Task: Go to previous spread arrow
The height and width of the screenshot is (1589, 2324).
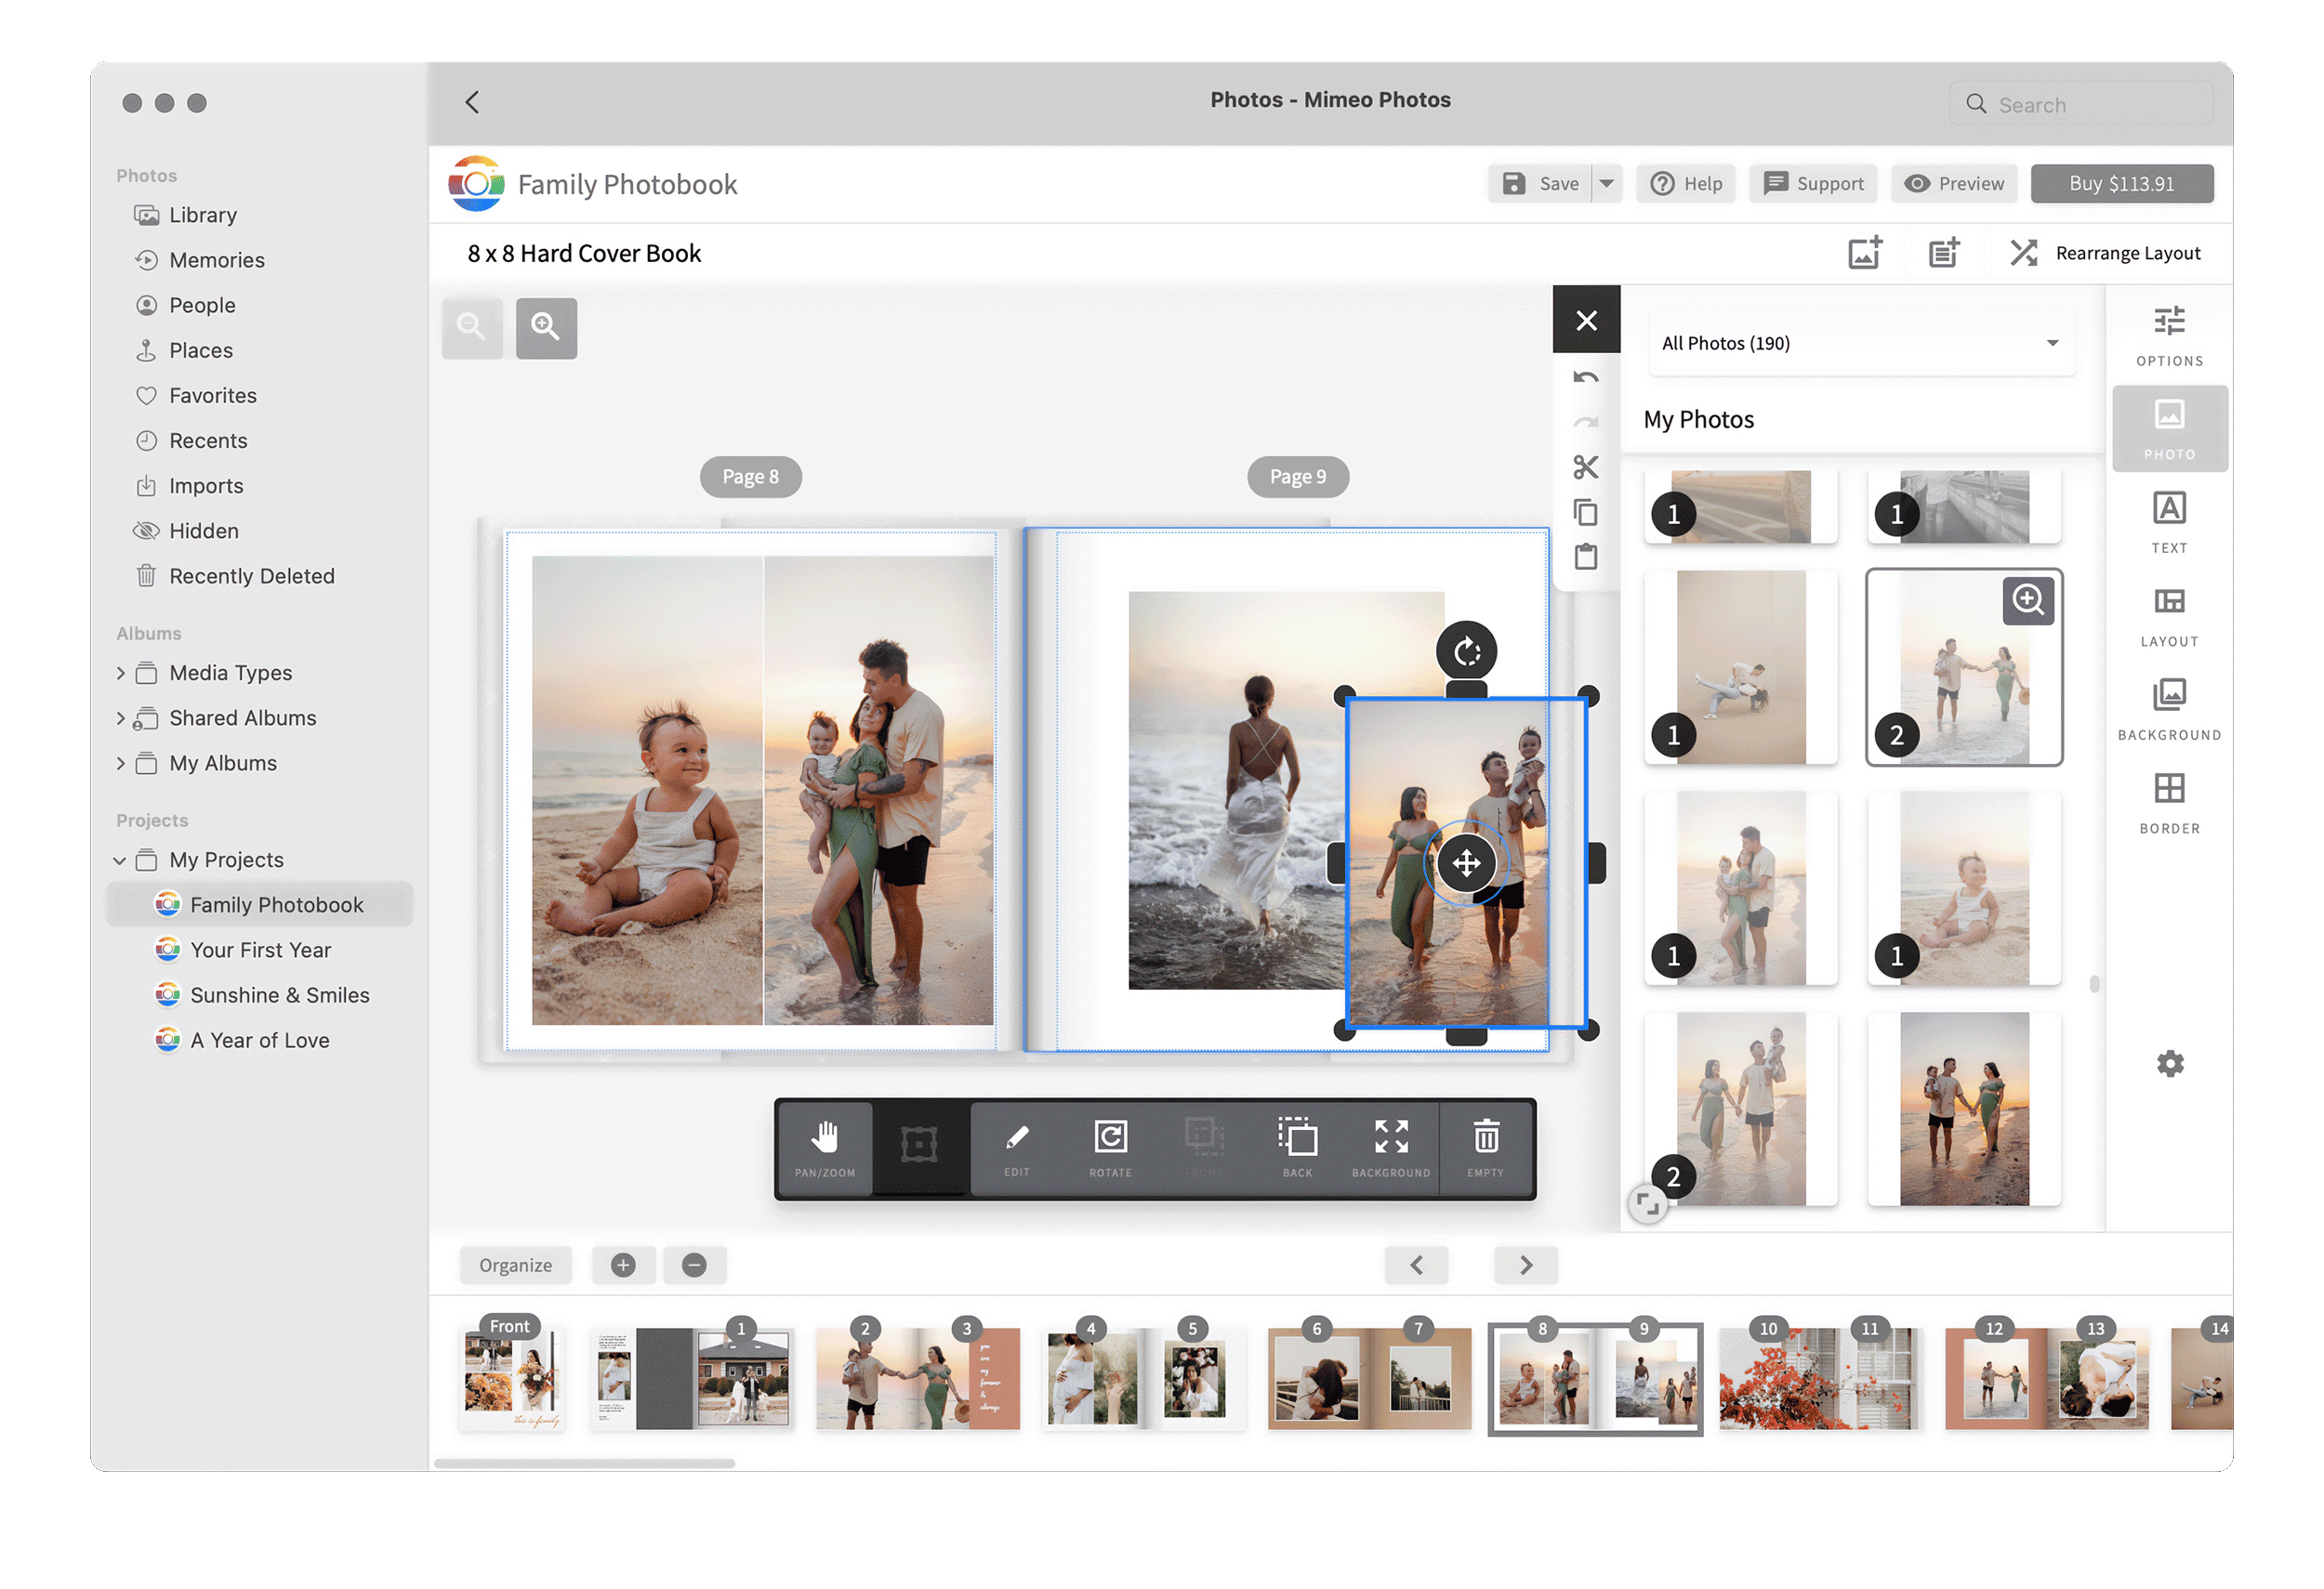Action: tap(1416, 1264)
